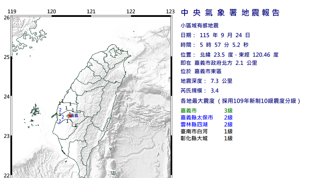This screenshot has height=178, width=317.
Task: Click the latitude axis label 24
Action: tap(7, 97)
